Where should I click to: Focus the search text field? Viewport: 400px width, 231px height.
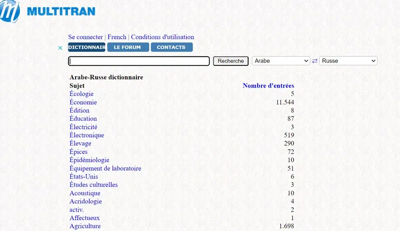[x=139, y=61]
